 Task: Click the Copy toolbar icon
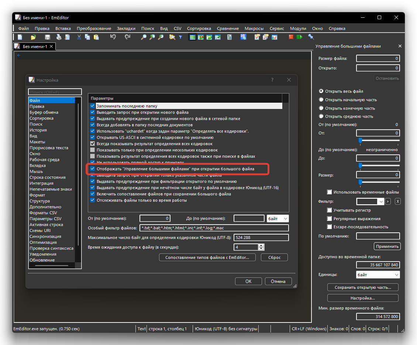coord(87,37)
